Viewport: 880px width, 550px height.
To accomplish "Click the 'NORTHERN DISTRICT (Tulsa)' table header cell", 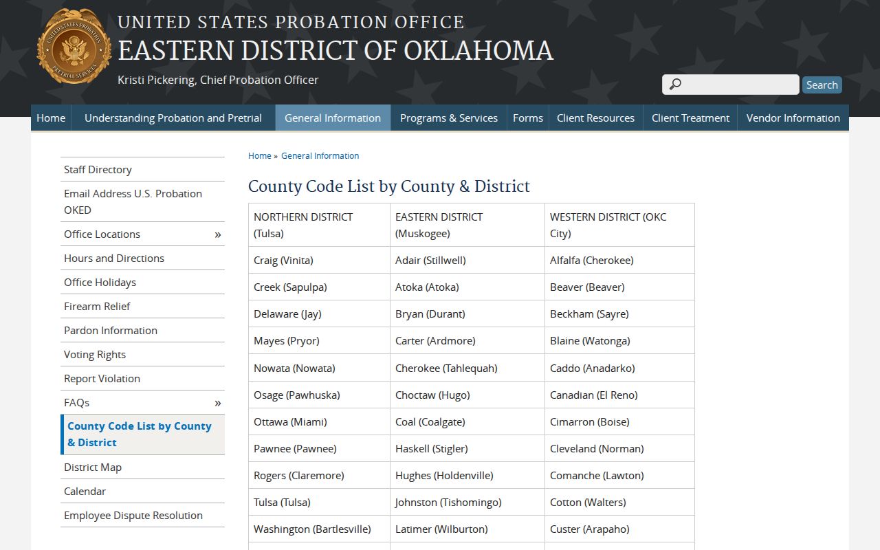I will point(319,225).
